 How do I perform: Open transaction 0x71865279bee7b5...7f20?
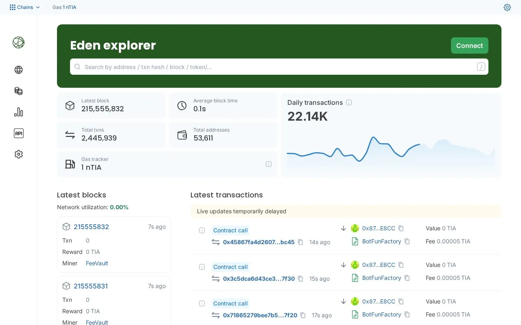click(x=260, y=315)
